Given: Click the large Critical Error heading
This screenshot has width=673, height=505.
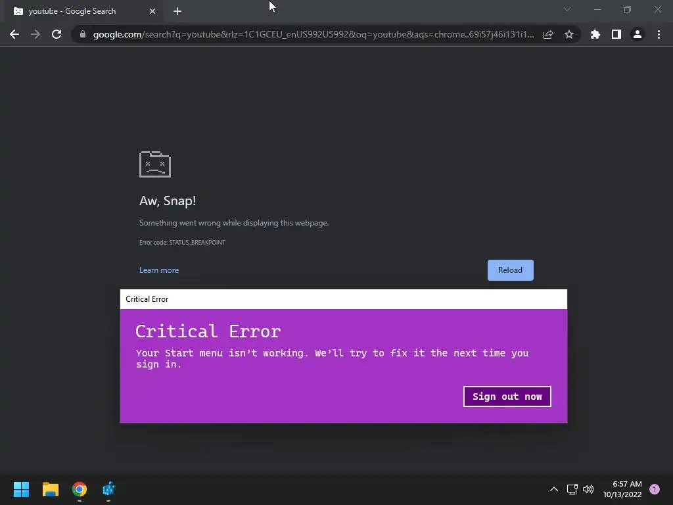Looking at the screenshot, I should [208, 331].
